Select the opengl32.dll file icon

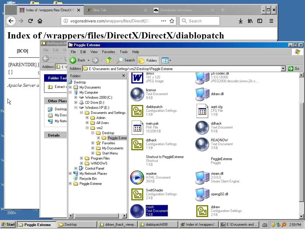tap(202, 194)
